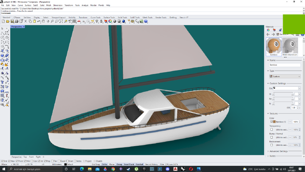This screenshot has height=172, width=305.
Task: Open the material Type Custom dropdown
Action: [x=285, y=76]
